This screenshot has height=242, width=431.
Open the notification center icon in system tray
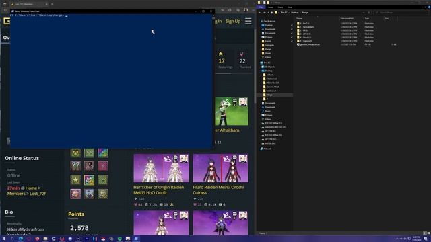pyautogui.click(x=426, y=239)
